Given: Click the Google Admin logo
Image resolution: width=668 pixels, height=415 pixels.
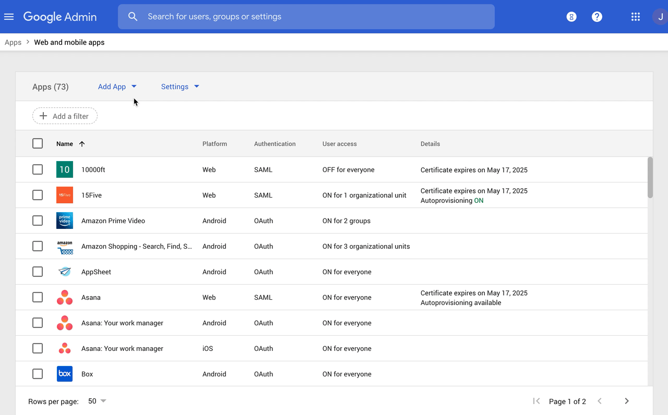Looking at the screenshot, I should click(60, 17).
